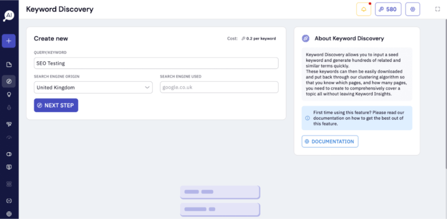The height and width of the screenshot is (219, 447).
Task: Click the vertical scrollbar on right edge
Action: (x=445, y=94)
